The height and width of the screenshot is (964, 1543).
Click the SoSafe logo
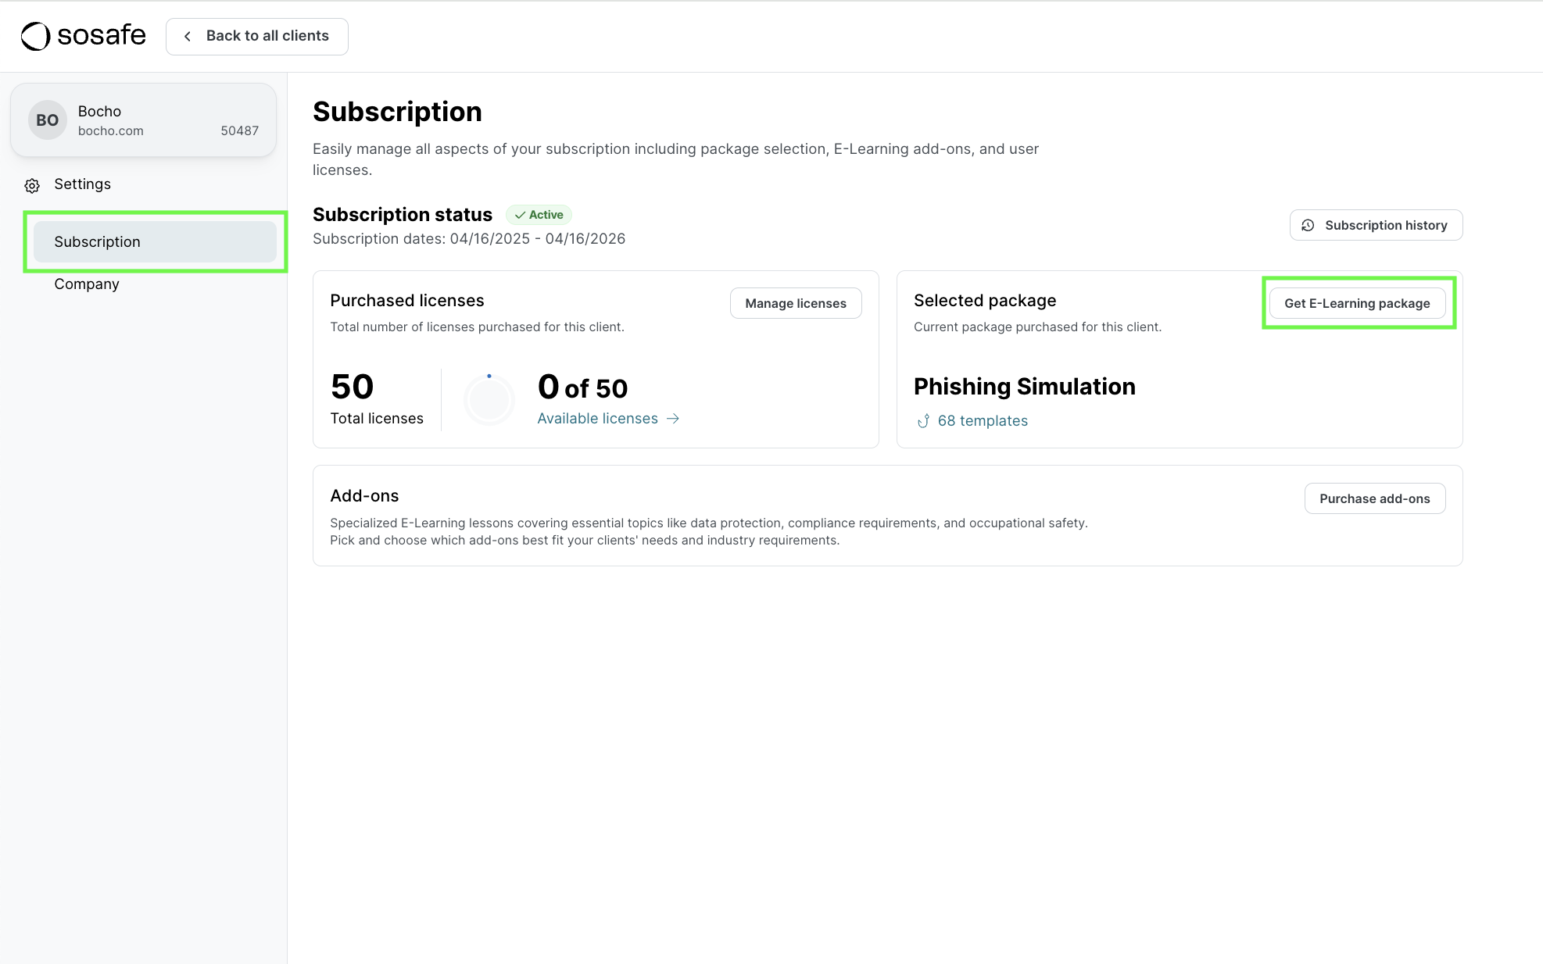[x=82, y=35]
